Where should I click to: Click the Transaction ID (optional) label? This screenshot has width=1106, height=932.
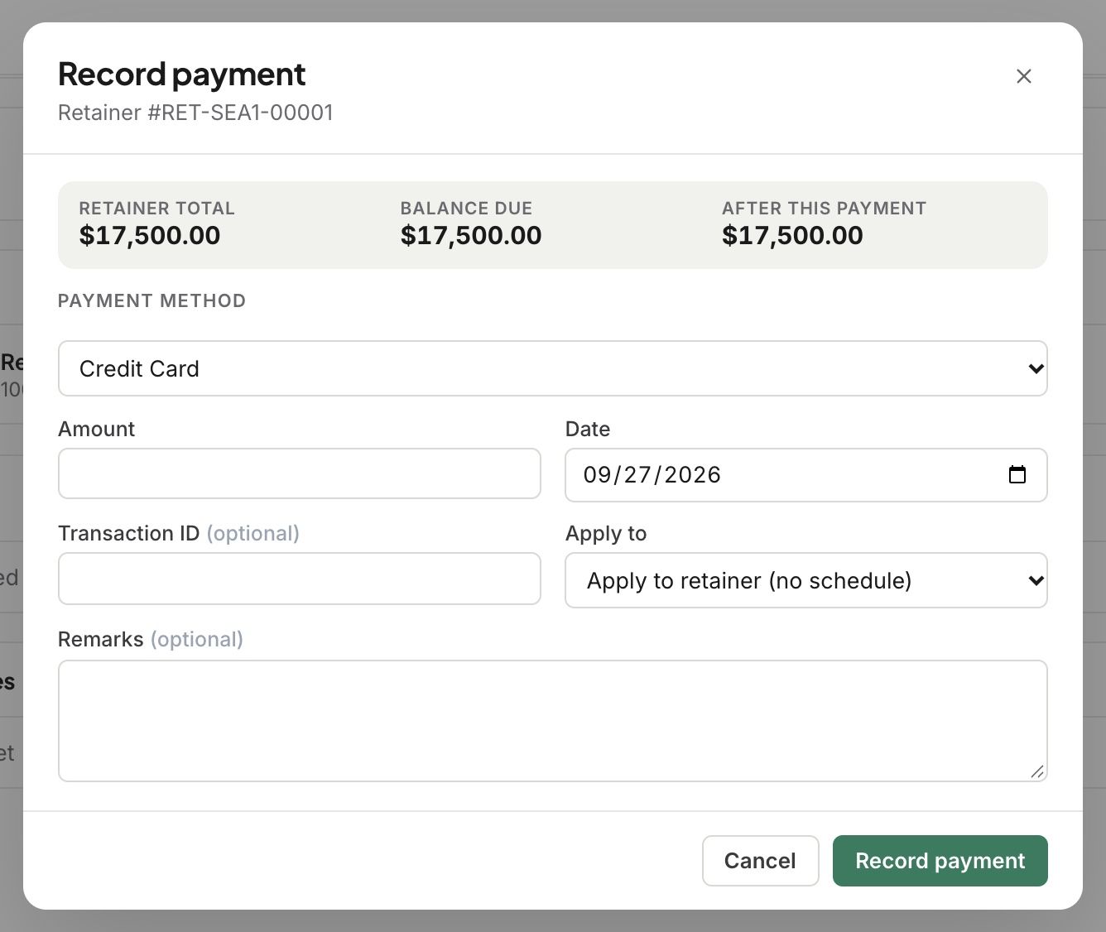(x=179, y=533)
